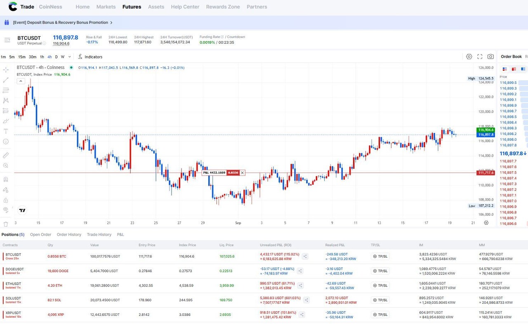Toggle lock all drawings
Screen dimensions: 528x324
tap(6, 200)
